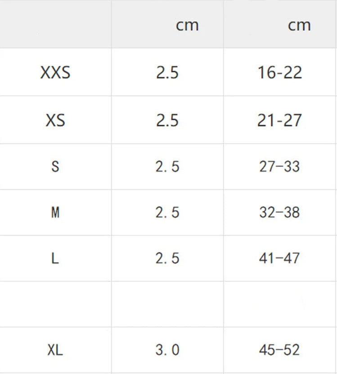Click the XXS size cell
This screenshot has width=337, height=374.
(55, 73)
